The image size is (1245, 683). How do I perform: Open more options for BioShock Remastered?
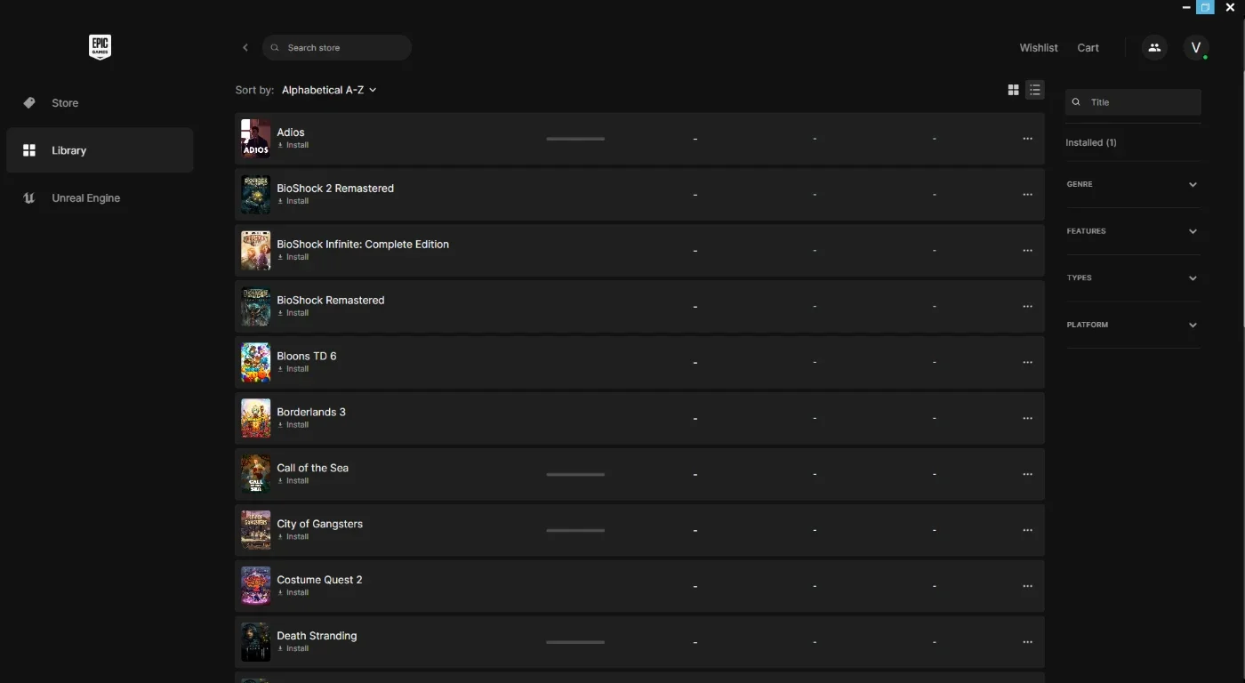[1027, 307]
